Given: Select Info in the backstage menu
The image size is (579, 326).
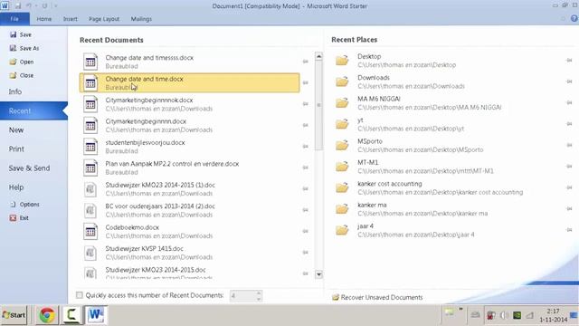Looking at the screenshot, I should pyautogui.click(x=15, y=91).
